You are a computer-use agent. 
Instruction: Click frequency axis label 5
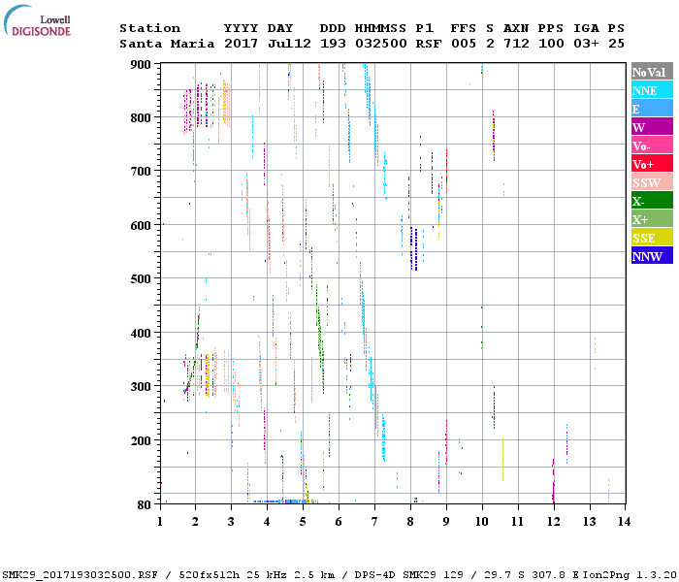[303, 522]
